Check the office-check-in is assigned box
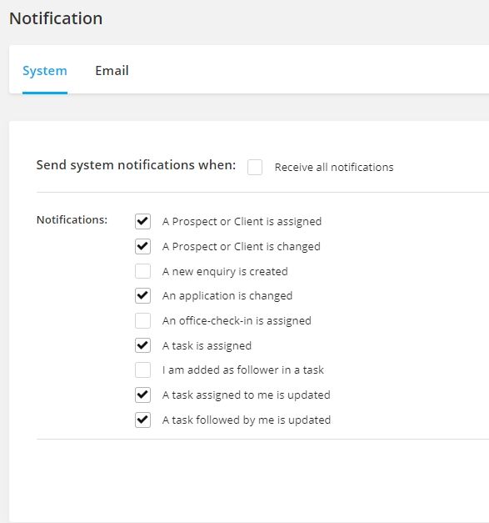Viewport: 489px width, 523px height. [x=142, y=320]
